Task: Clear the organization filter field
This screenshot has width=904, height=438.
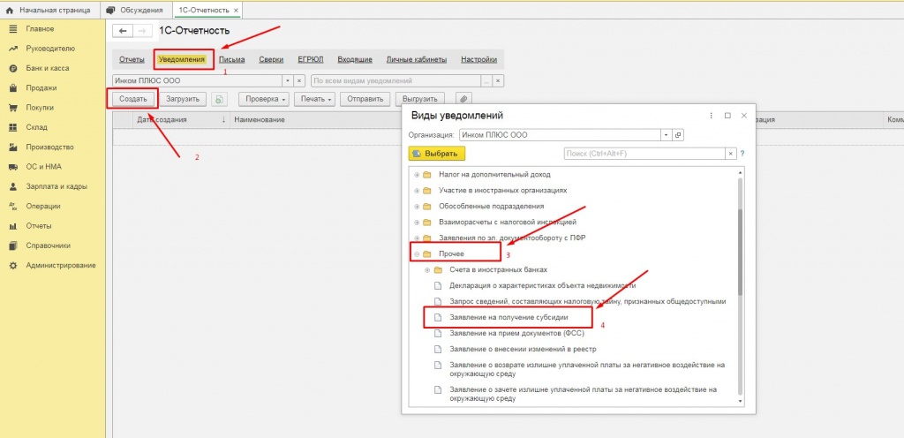Action: tap(300, 80)
